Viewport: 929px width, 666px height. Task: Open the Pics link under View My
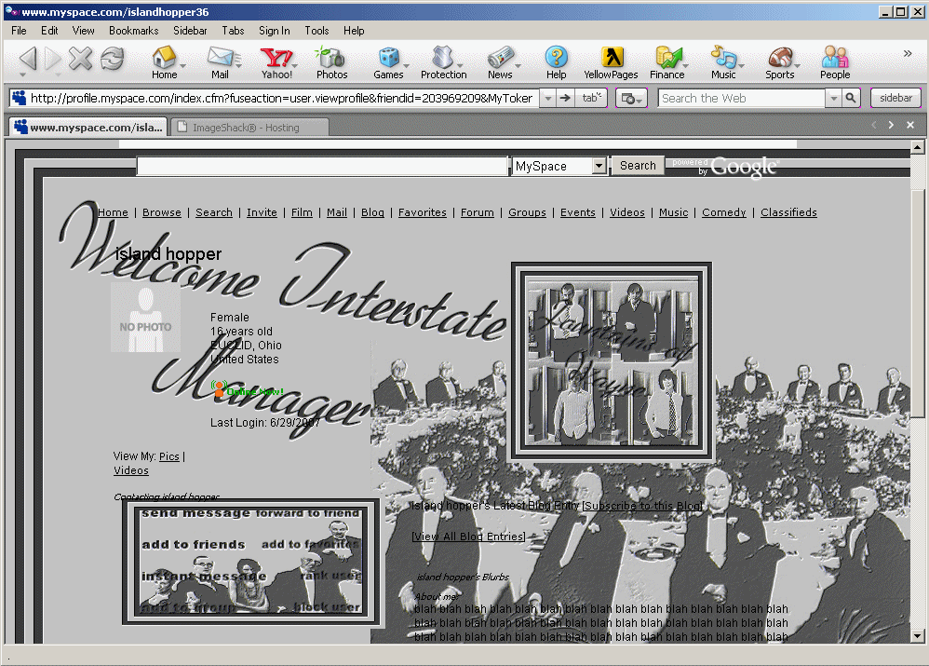pyautogui.click(x=168, y=456)
